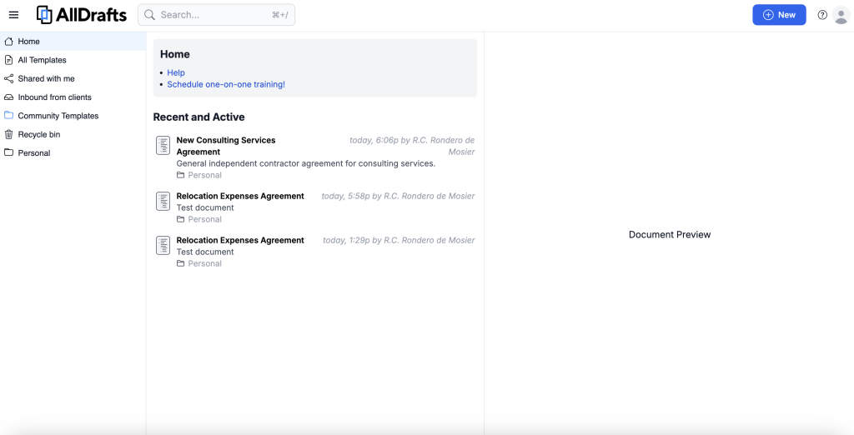854x435 pixels.
Task: Click the search magnifier icon
Action: point(150,15)
